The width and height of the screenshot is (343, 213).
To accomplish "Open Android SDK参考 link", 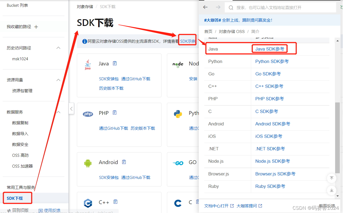I will 273,124.
